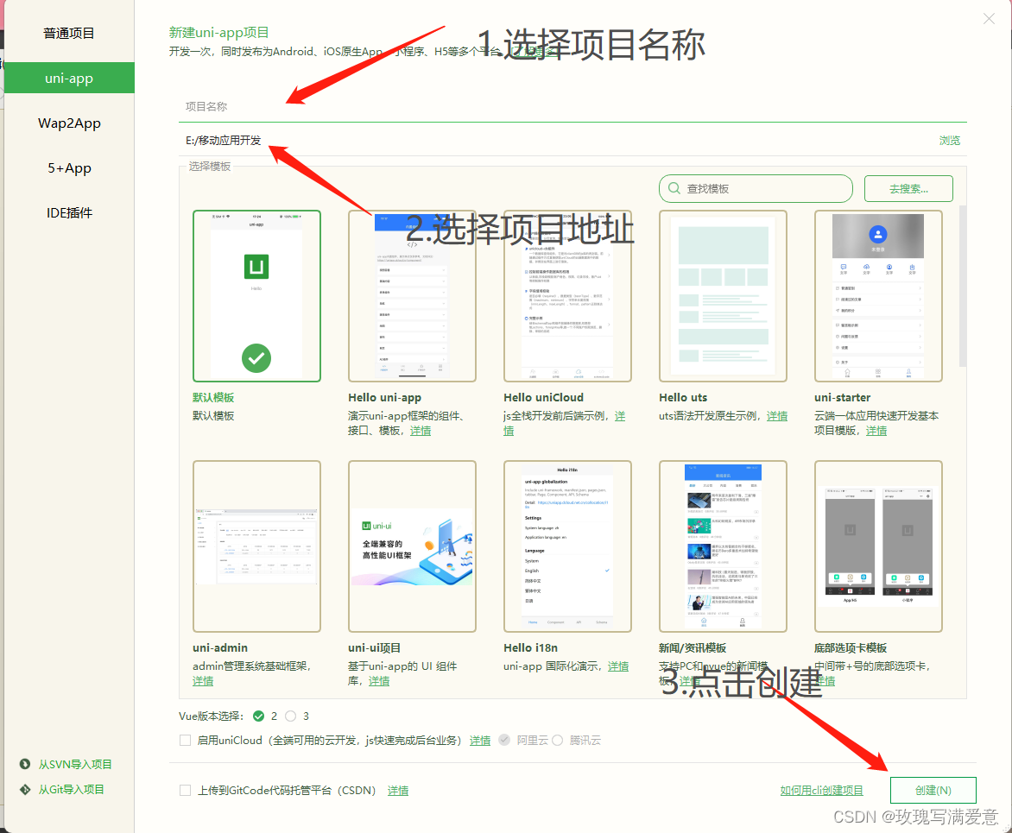This screenshot has width=1012, height=833.
Task: Choose the 底部选项卡模板 template thumbnail
Action: [878, 546]
